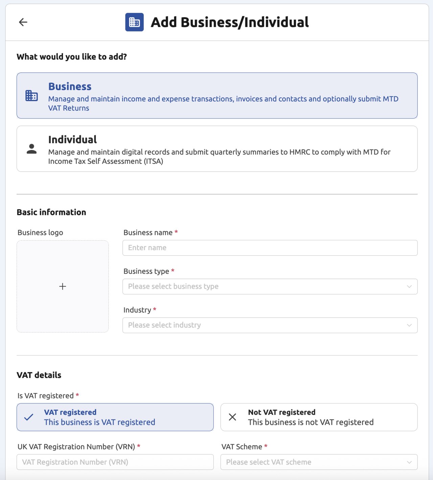Click the back arrow to return
Viewport: 433px width, 480px height.
click(x=23, y=22)
